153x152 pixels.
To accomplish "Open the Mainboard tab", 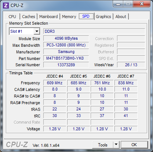I will click(x=48, y=17).
